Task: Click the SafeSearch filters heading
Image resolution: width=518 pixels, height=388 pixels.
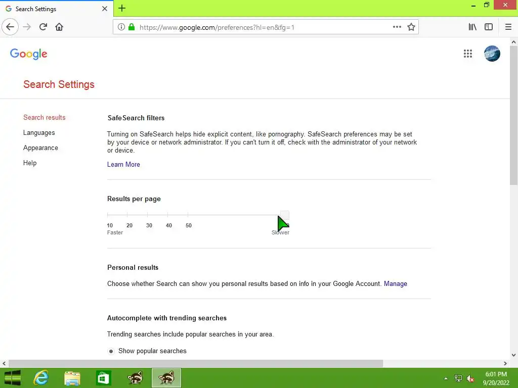Action: tap(136, 118)
